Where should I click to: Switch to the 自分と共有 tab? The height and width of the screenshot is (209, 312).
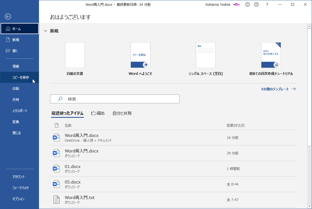(122, 113)
